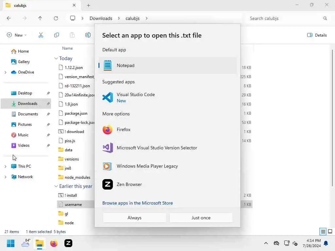Switch to large thumbnails view layout

coord(330,232)
